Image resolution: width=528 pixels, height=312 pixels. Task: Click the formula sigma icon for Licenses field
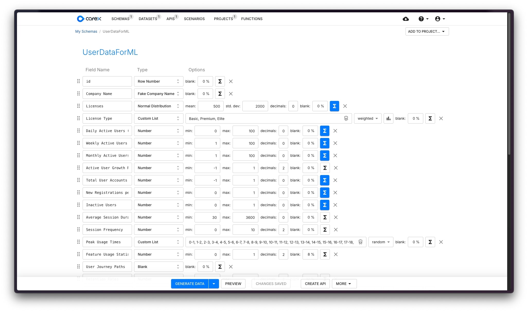pyautogui.click(x=334, y=106)
